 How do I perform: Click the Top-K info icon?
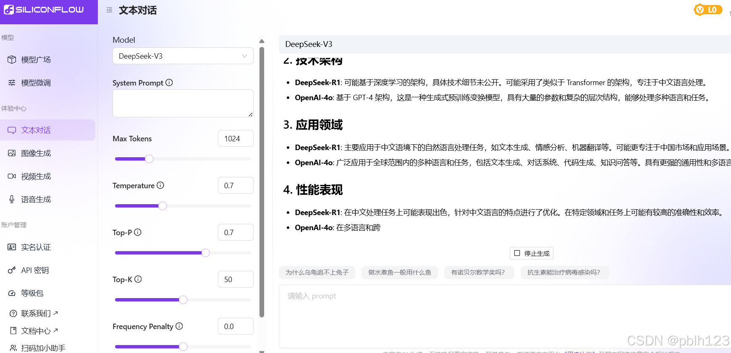(x=138, y=279)
